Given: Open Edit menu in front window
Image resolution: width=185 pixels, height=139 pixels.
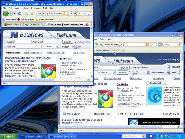Looking at the screenshot, I should (10, 8).
